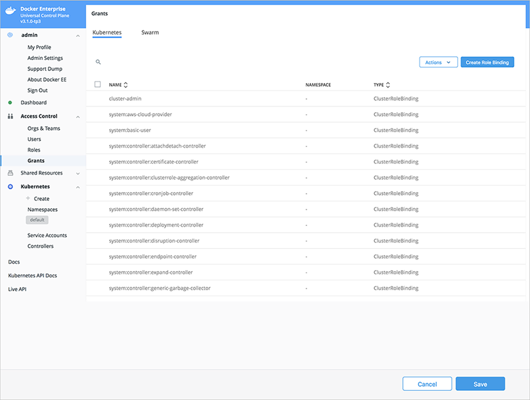Screen dimensions: 530x400
Task: Sort grants by the TYPE column arrows
Action: pos(388,85)
